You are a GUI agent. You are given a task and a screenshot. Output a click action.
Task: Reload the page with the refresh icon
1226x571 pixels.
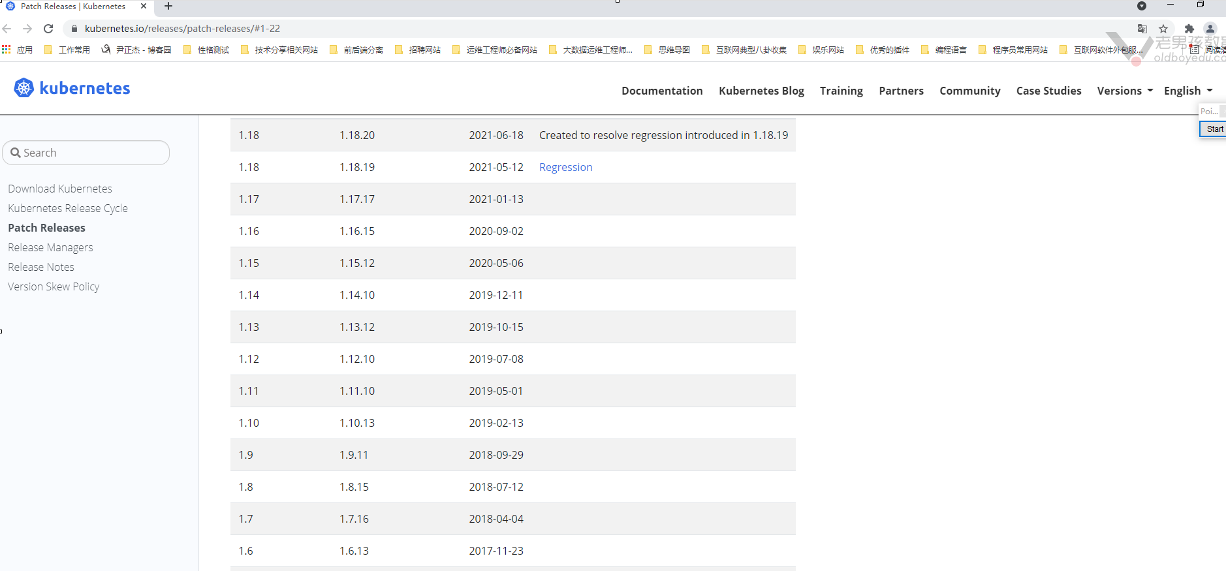tap(48, 29)
